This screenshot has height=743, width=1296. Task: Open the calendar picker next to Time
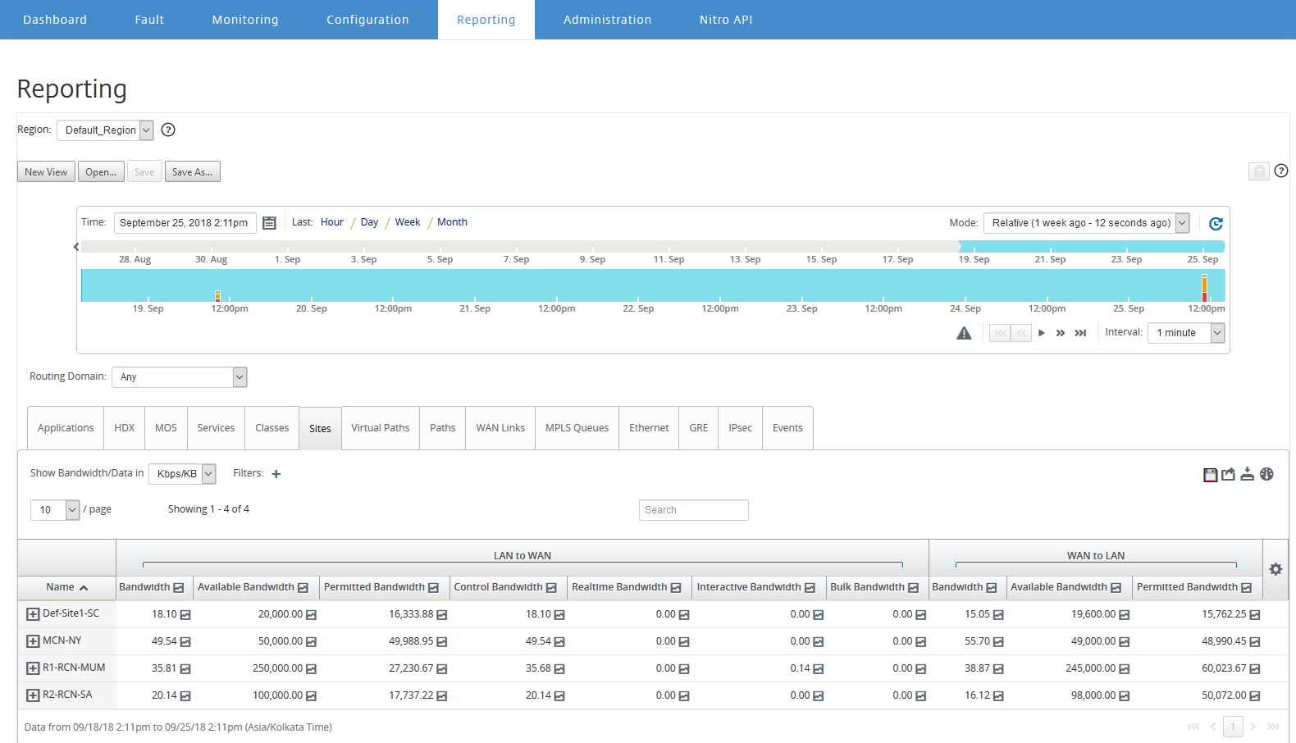click(269, 223)
